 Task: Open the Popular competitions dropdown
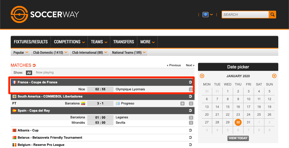click(21, 52)
